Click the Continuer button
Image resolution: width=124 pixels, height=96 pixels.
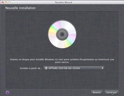[x=112, y=93]
